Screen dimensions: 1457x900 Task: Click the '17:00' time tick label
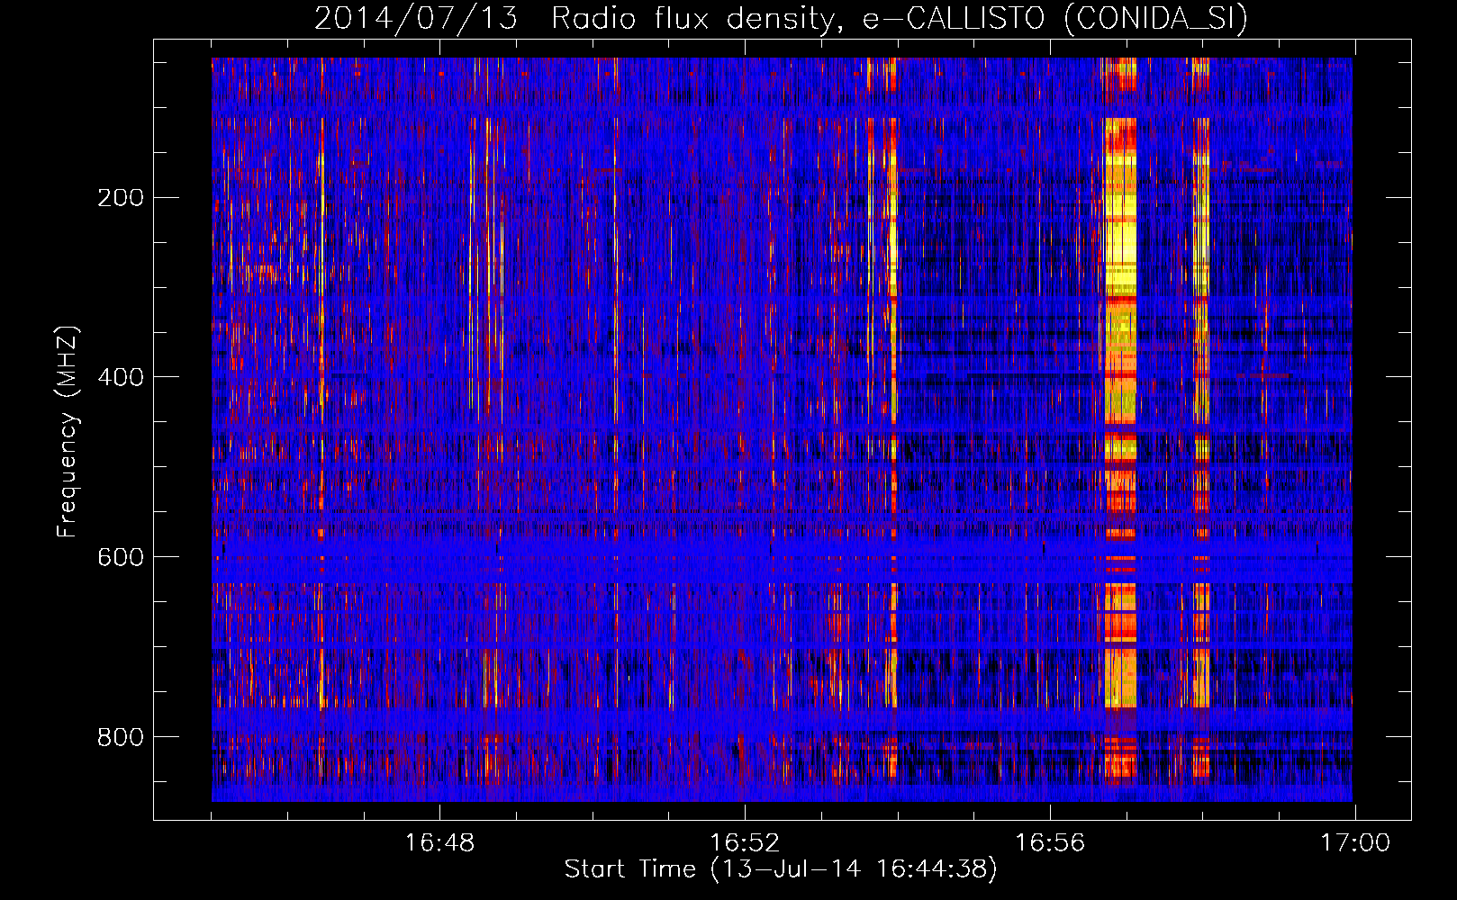pos(1355,843)
